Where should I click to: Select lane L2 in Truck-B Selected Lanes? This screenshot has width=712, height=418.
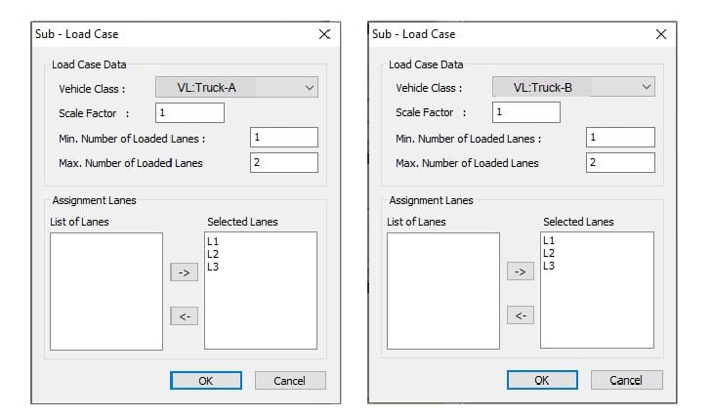pyautogui.click(x=549, y=253)
